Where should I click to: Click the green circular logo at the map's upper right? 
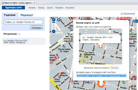[x=132, y=33]
